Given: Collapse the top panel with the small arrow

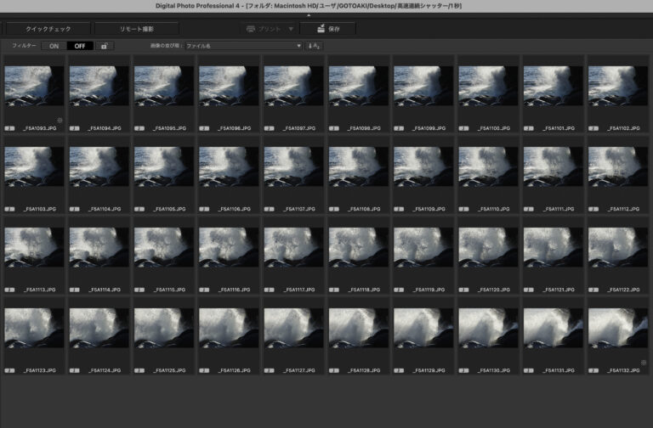Looking at the screenshot, I should (x=309, y=15).
